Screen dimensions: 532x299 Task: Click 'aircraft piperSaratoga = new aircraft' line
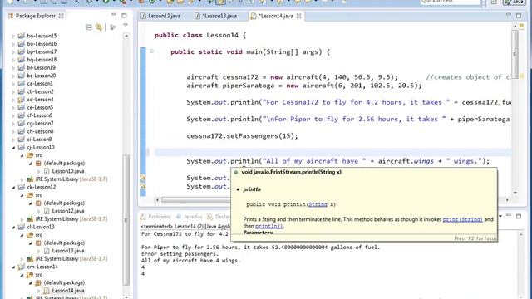coord(304,86)
